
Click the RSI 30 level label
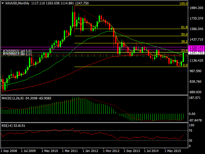click(x=190, y=141)
